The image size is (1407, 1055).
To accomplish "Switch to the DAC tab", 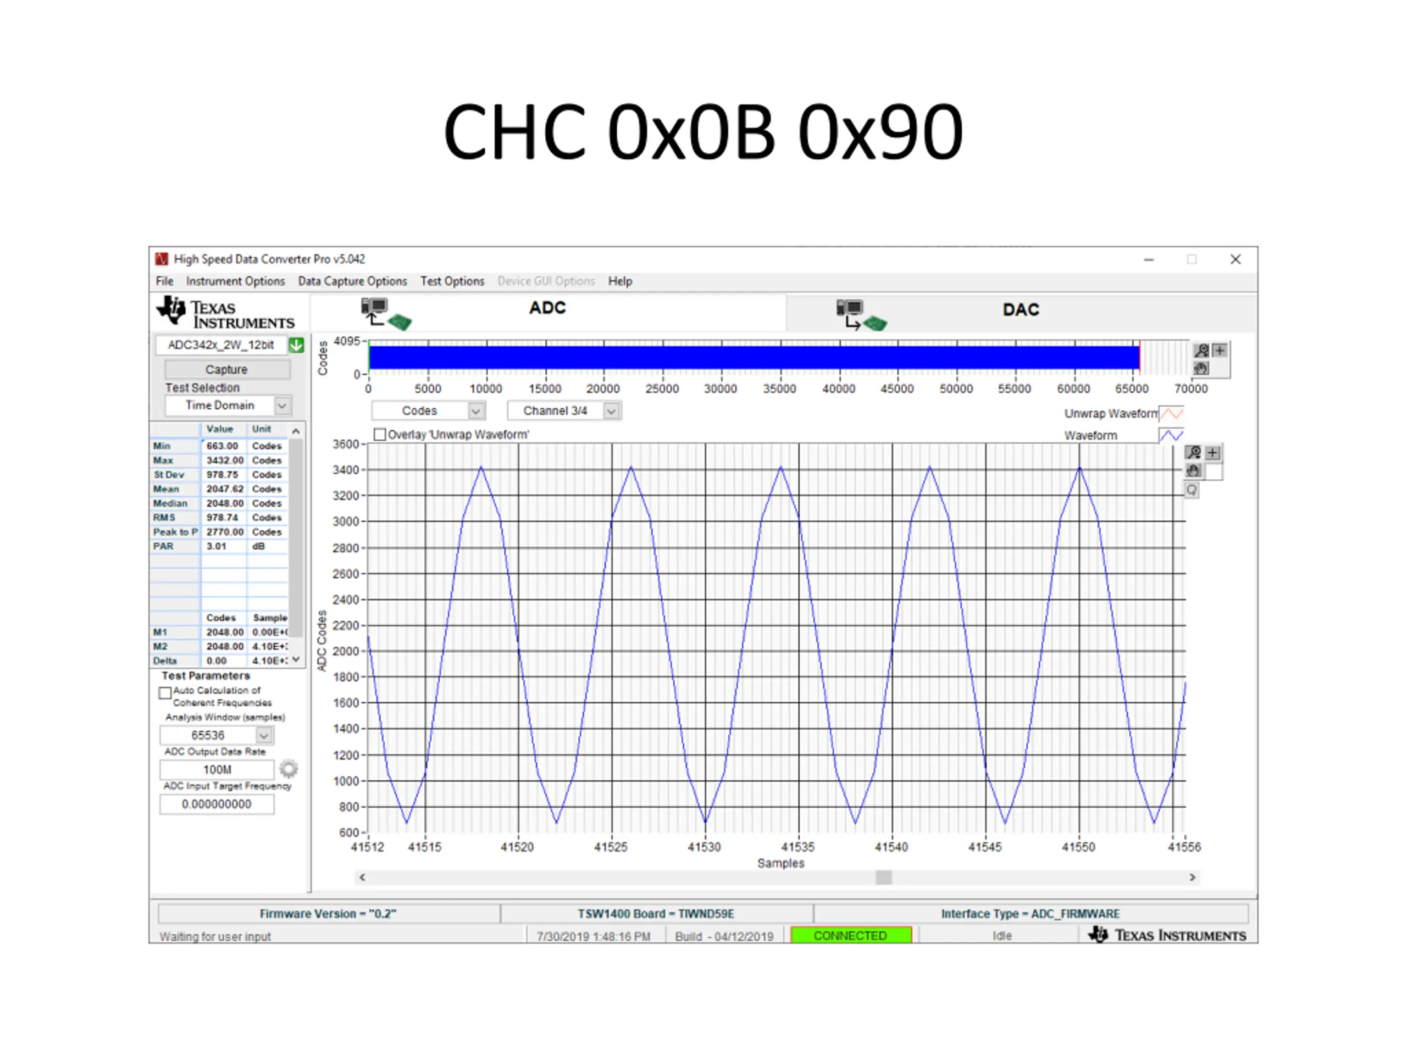I will pos(1021,312).
